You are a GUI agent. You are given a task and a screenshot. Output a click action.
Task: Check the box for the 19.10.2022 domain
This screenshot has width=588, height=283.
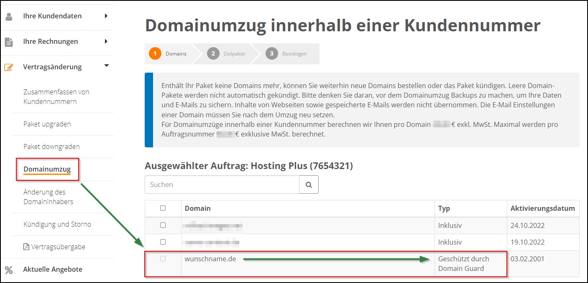(163, 242)
